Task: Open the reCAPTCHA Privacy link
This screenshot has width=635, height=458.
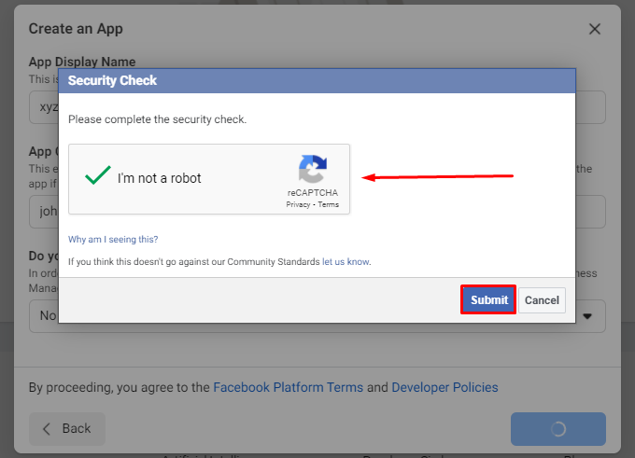Action: pyautogui.click(x=298, y=204)
